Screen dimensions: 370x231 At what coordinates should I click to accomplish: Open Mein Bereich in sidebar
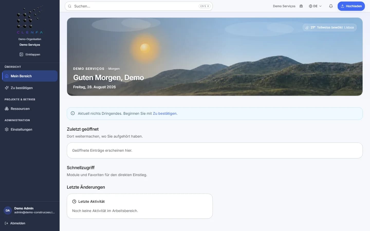pos(30,76)
